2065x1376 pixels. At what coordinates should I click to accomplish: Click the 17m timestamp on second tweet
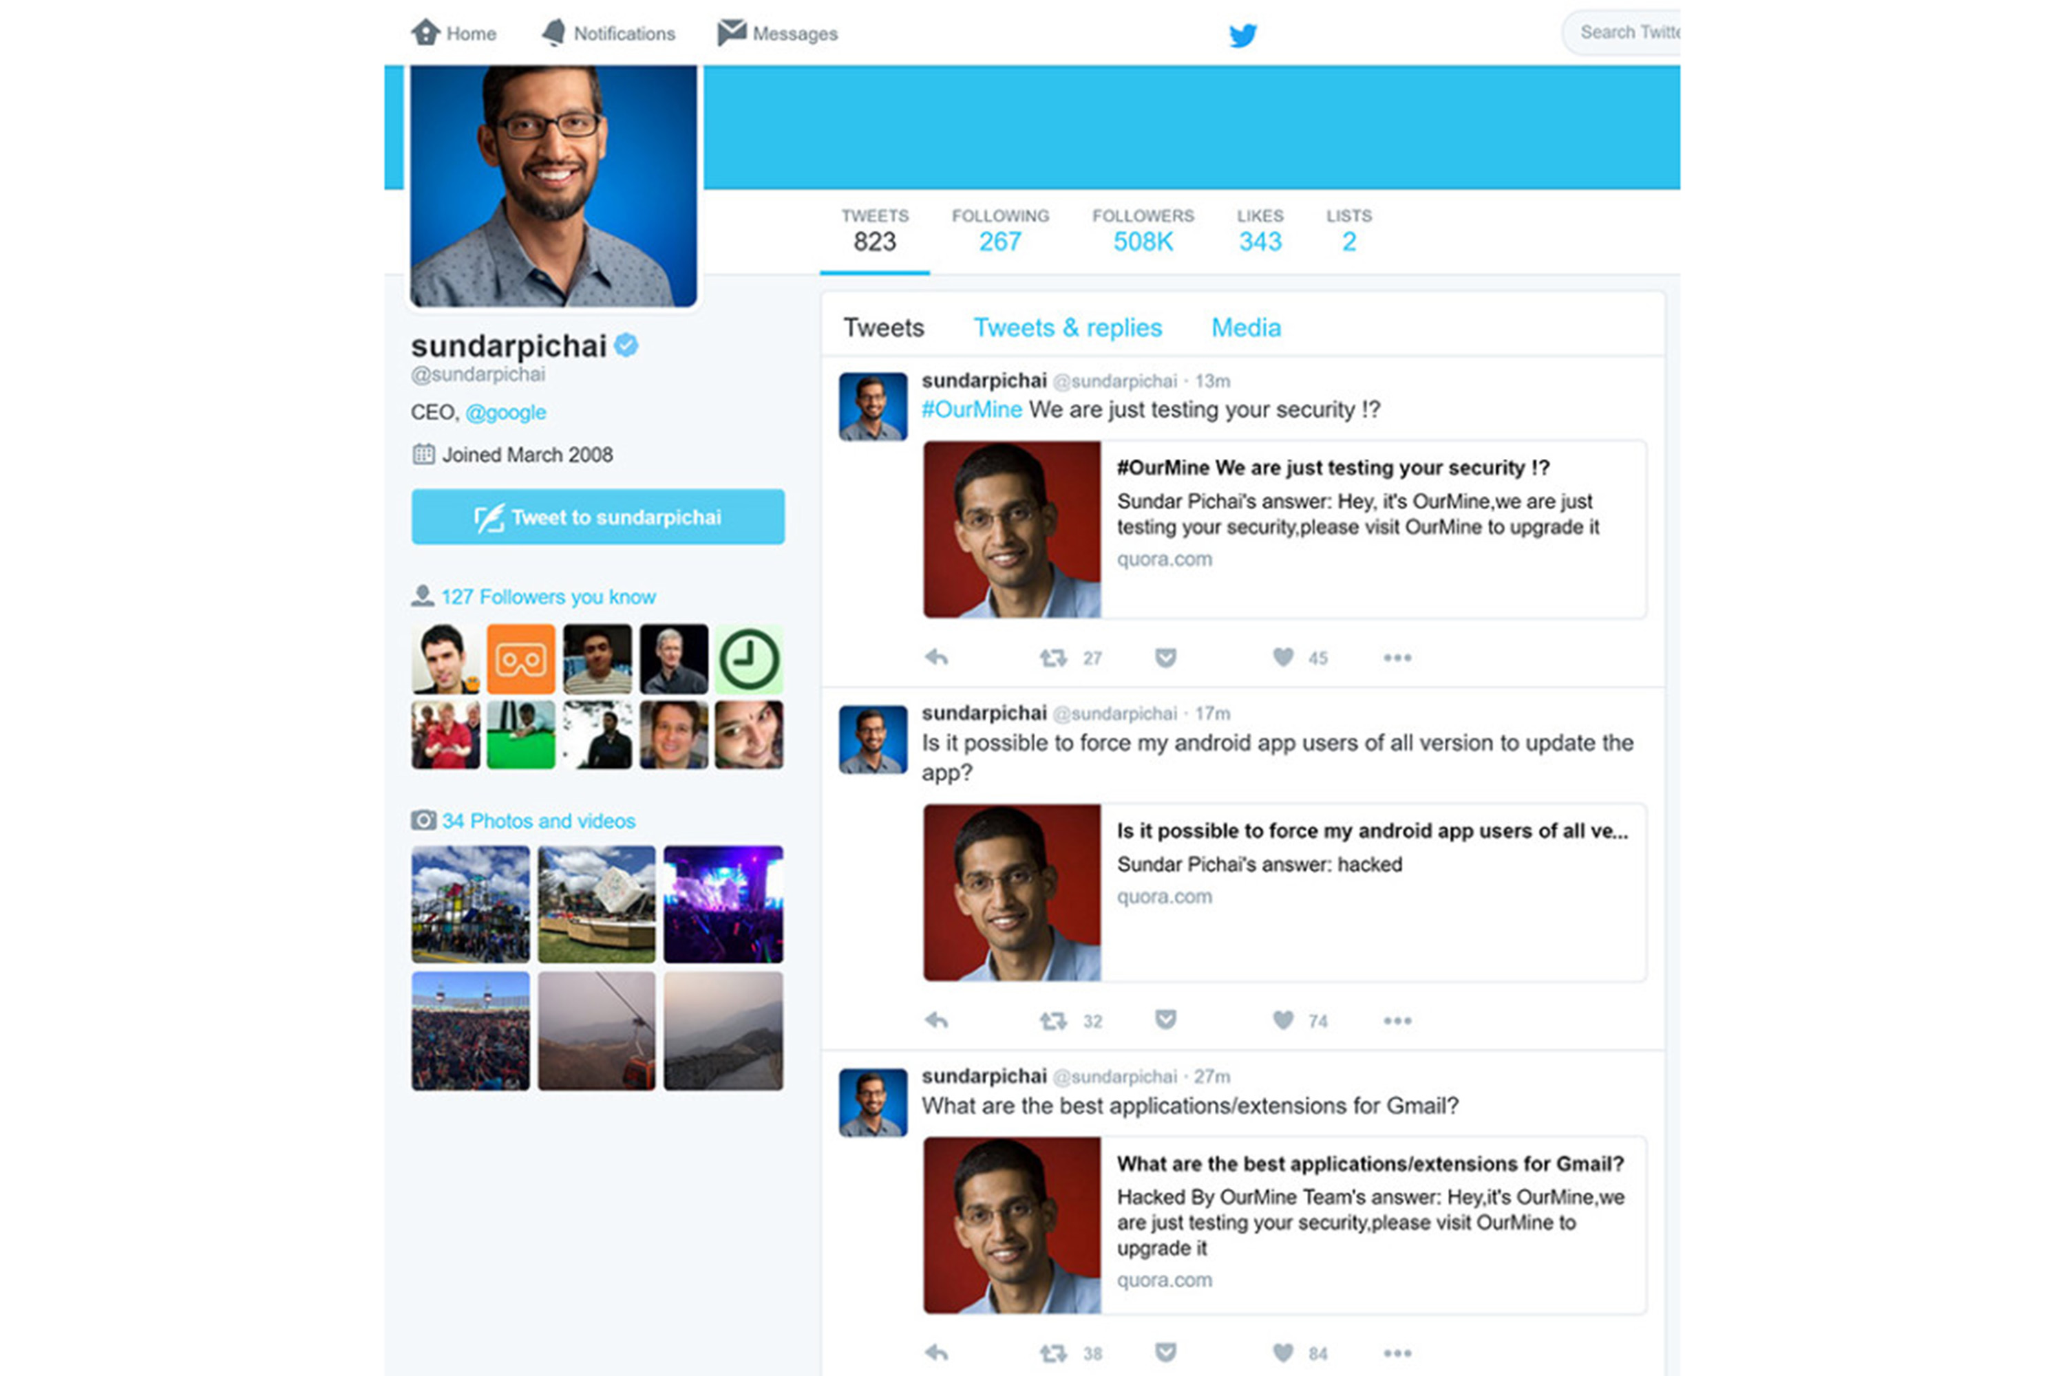tap(1212, 713)
